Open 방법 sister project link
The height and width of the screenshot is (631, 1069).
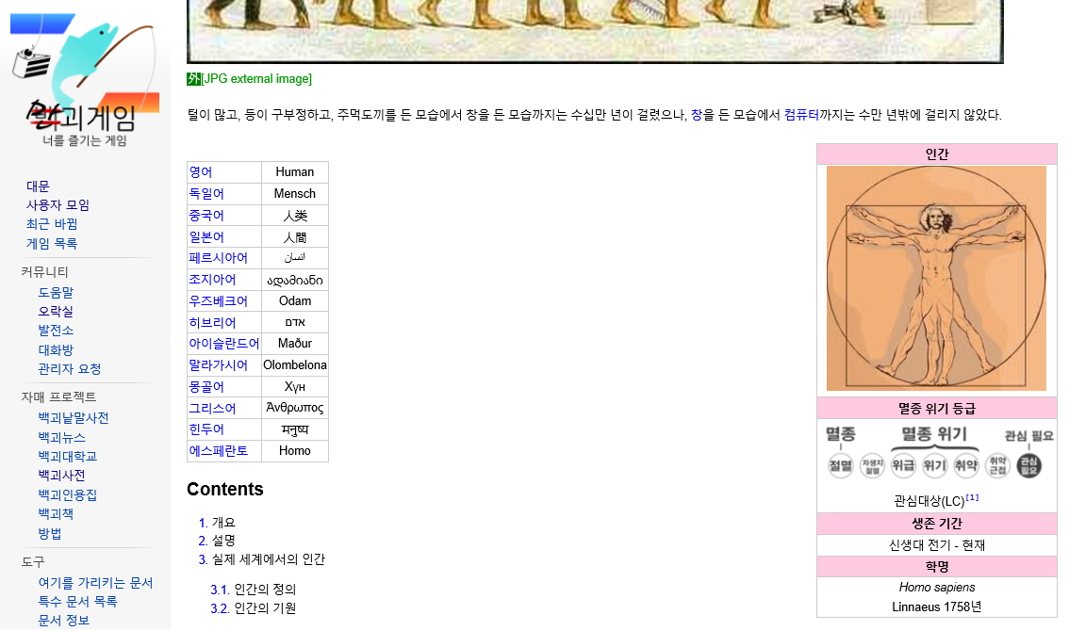tap(50, 534)
